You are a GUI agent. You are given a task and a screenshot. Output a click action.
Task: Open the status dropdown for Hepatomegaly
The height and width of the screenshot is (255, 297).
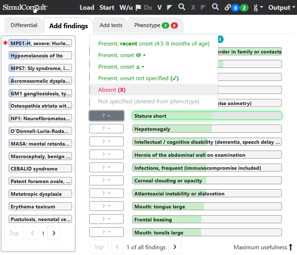(x=106, y=129)
